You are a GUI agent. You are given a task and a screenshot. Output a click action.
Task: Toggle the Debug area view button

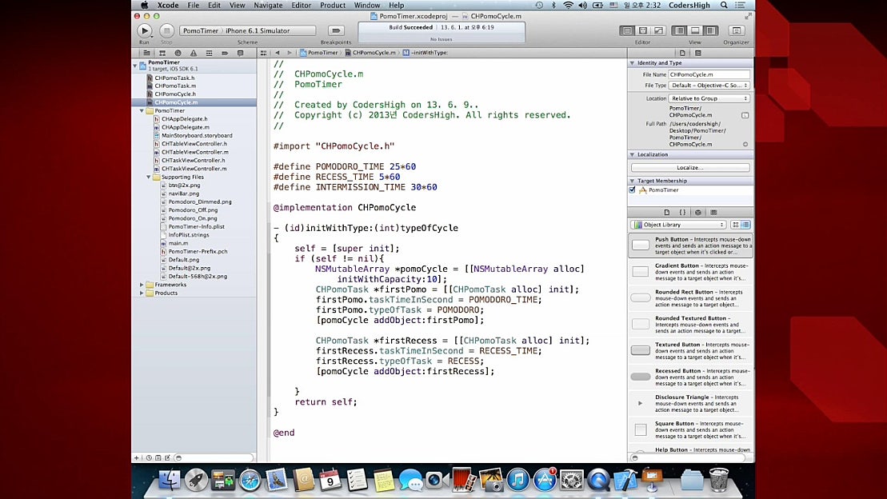695,30
